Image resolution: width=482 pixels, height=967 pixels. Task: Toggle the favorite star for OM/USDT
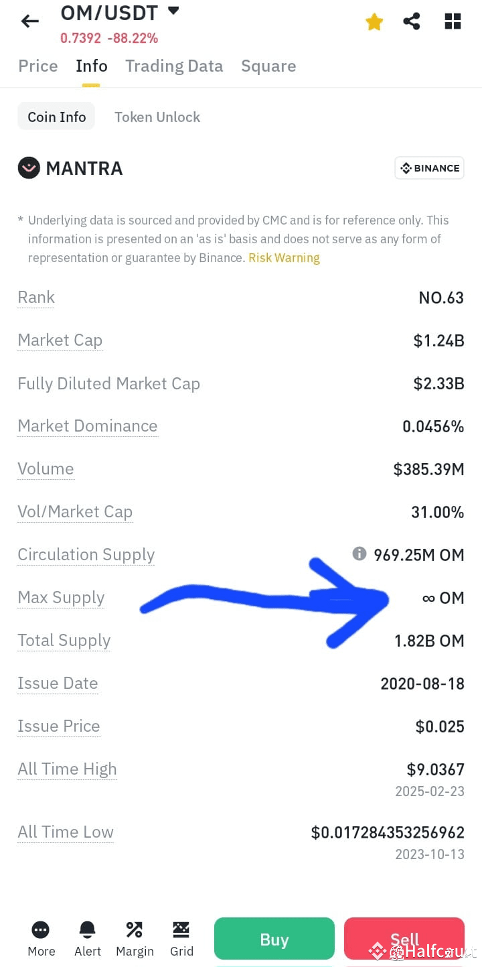pyautogui.click(x=374, y=22)
